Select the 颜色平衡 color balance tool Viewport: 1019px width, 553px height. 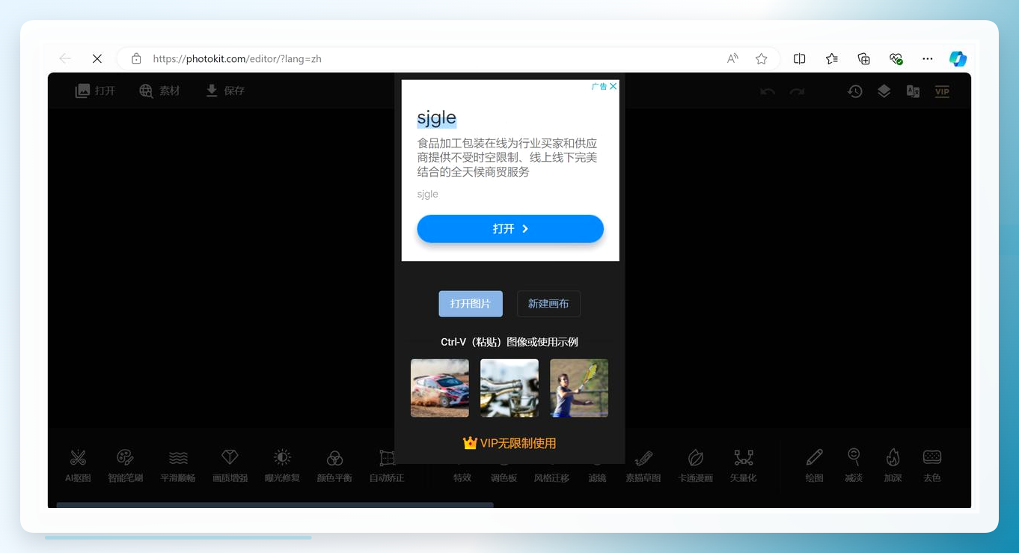pos(334,465)
